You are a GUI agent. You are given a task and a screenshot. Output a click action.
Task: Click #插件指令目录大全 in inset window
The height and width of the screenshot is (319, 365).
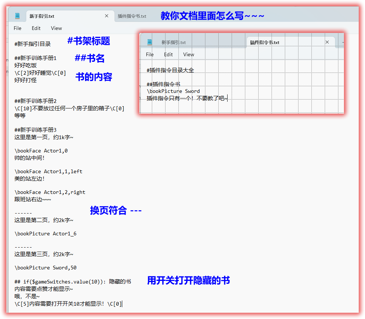170,70
